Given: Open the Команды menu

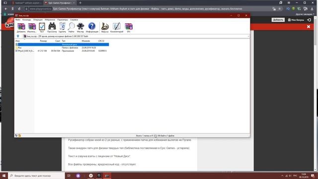Looking at the screenshot, I should pos(27,20).
